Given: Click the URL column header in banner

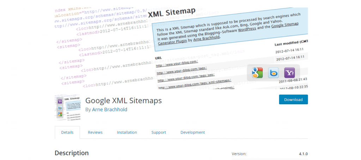Looking at the screenshot, I should 159,58.
